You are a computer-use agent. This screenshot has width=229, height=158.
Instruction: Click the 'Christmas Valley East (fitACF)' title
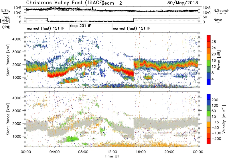65,3
